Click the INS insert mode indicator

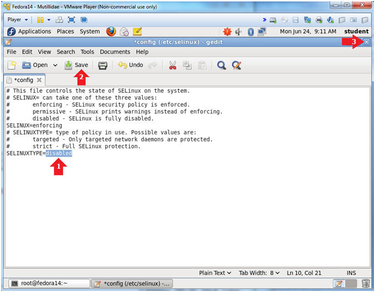pyautogui.click(x=351, y=273)
